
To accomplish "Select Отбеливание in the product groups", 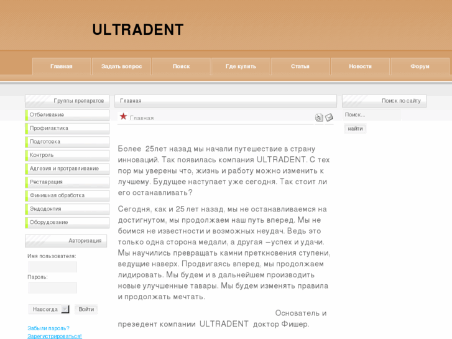I will tap(67, 115).
